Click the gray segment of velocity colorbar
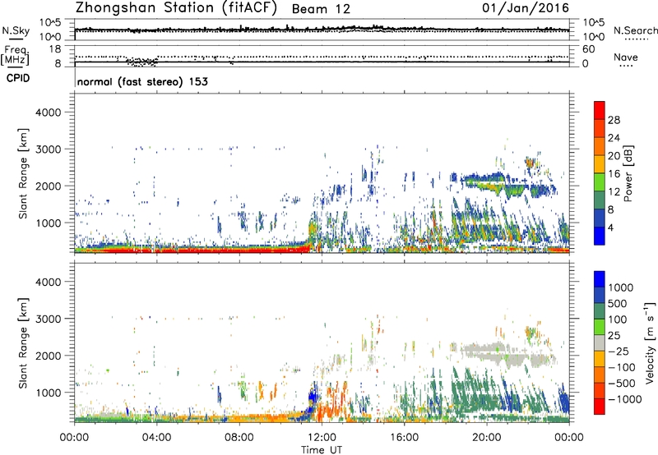 600,342
